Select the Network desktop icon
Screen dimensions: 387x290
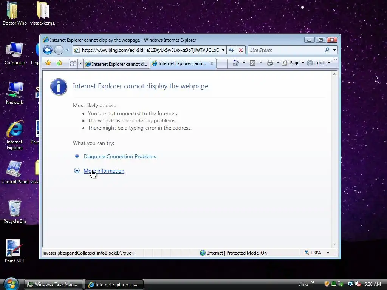(15, 93)
